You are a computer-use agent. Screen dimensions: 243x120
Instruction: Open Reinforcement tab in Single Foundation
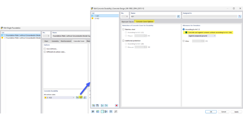(66, 41)
